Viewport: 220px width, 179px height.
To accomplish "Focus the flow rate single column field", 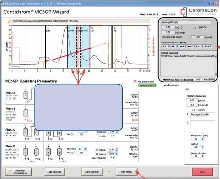I will pos(197,37).
